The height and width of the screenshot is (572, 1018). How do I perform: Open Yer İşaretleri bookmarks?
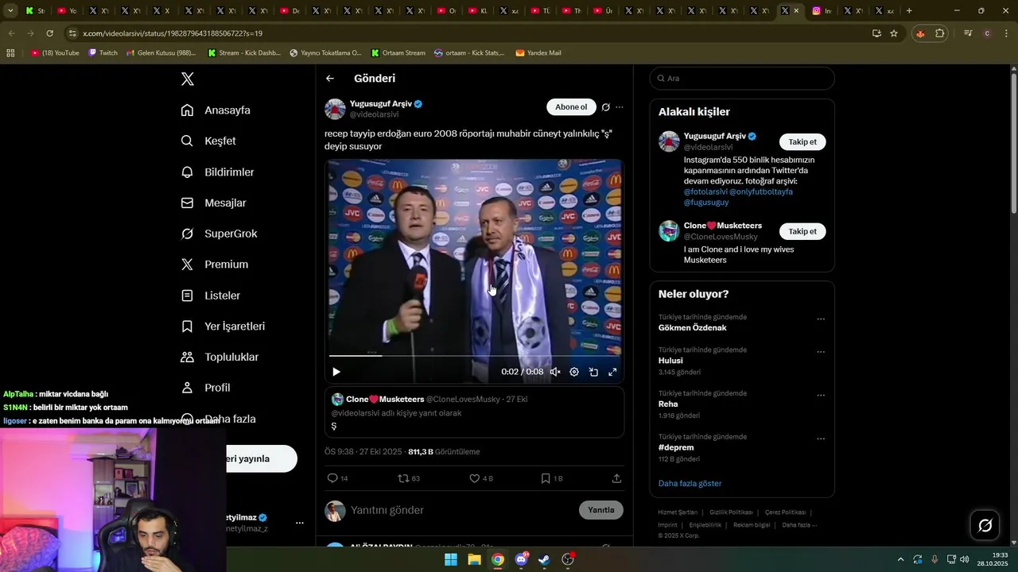223,327
